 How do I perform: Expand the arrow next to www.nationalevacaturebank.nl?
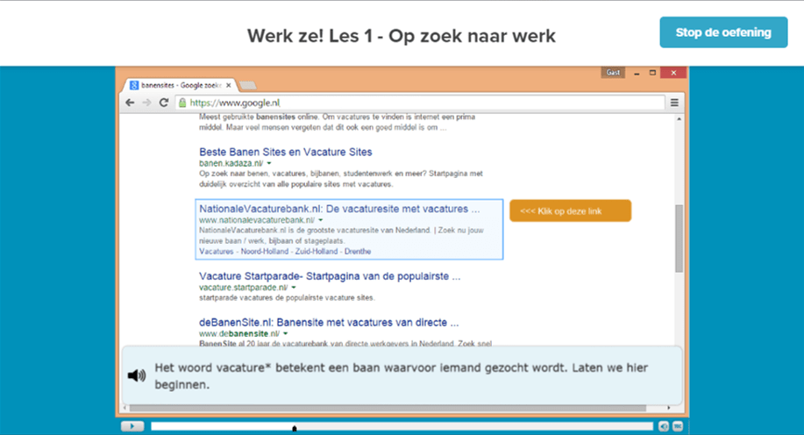(321, 220)
